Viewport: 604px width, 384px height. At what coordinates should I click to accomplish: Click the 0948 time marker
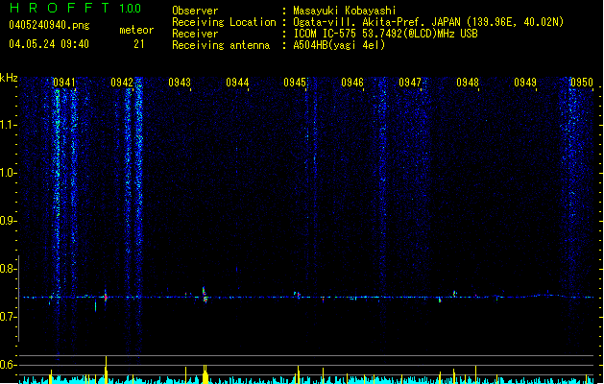[468, 83]
